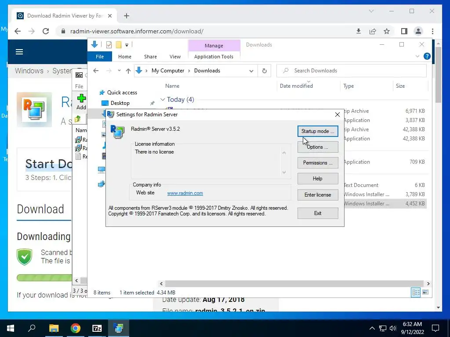Open Startup mode settings in Radmin Server
Image resolution: width=450 pixels, height=337 pixels.
coord(318,131)
